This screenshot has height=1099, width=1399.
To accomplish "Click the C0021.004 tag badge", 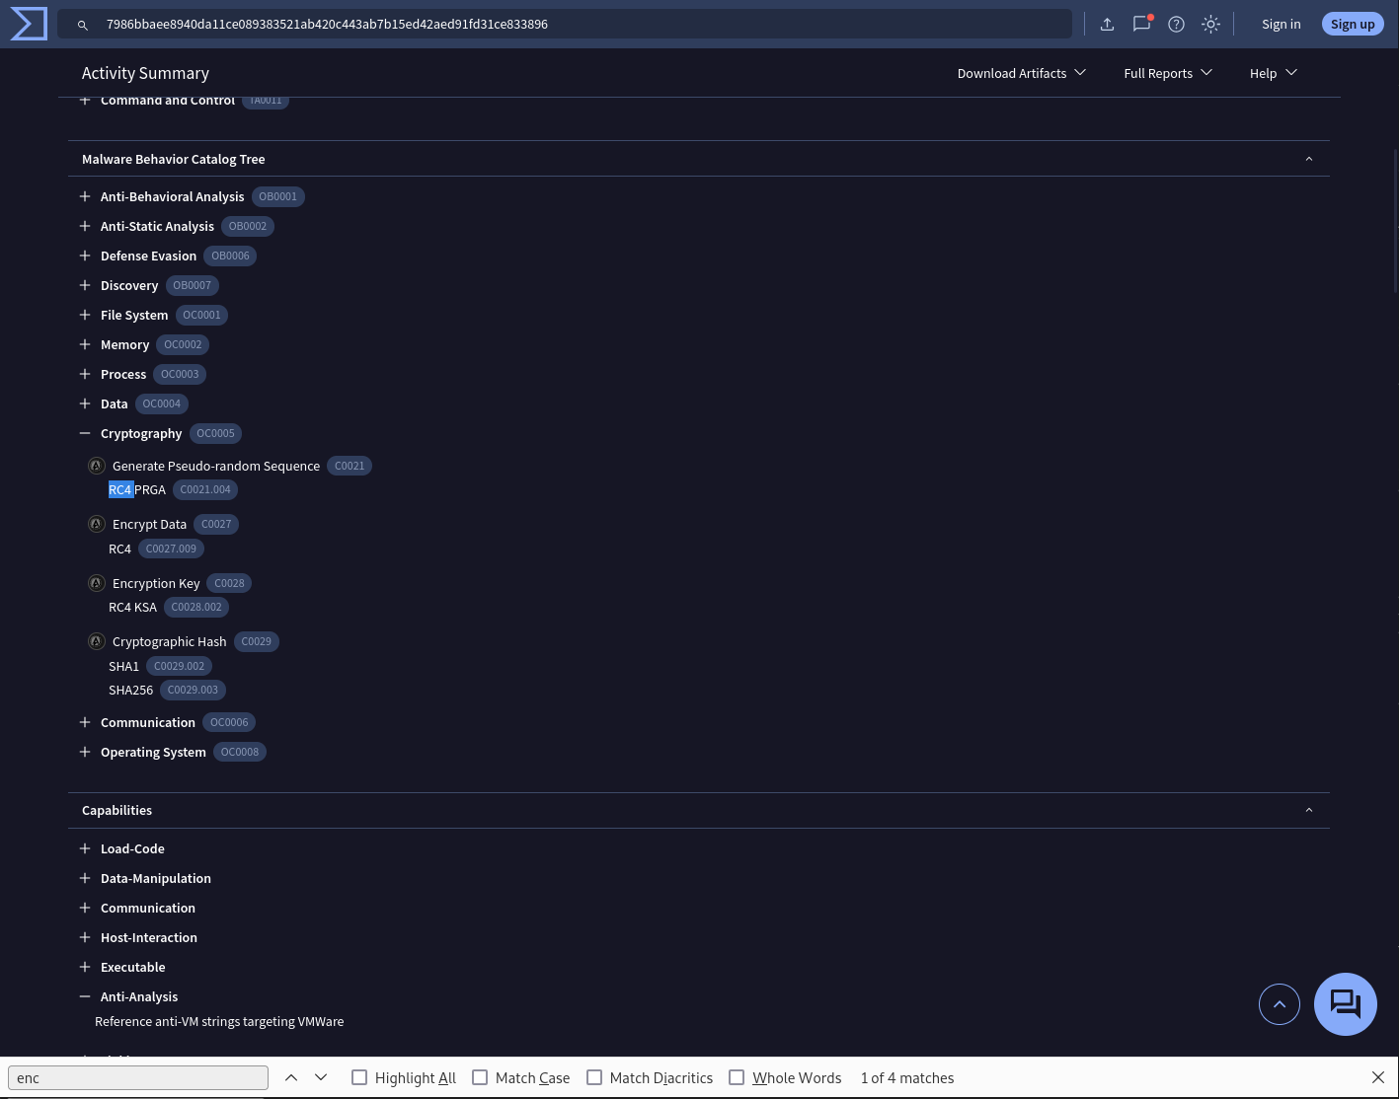I will coord(205,489).
